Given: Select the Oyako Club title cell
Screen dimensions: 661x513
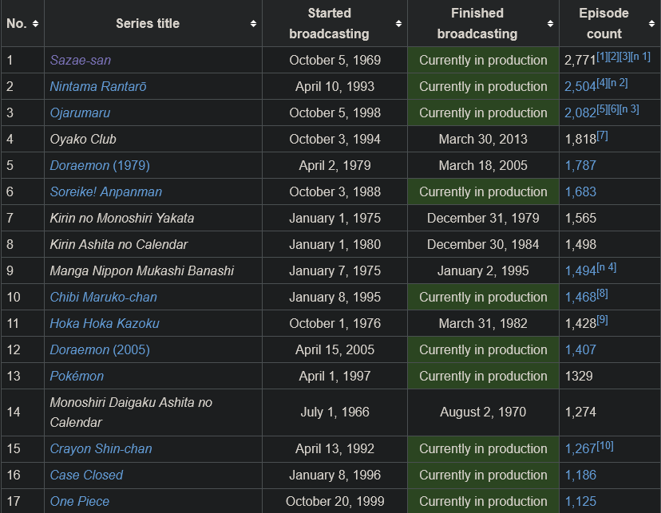Looking at the screenshot, I should coord(153,139).
